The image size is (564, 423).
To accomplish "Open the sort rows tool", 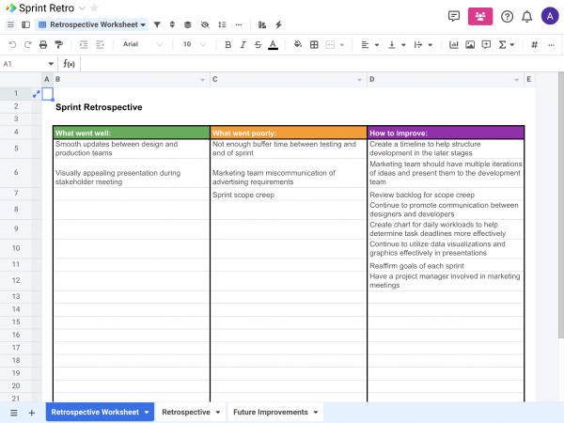I will 172,24.
